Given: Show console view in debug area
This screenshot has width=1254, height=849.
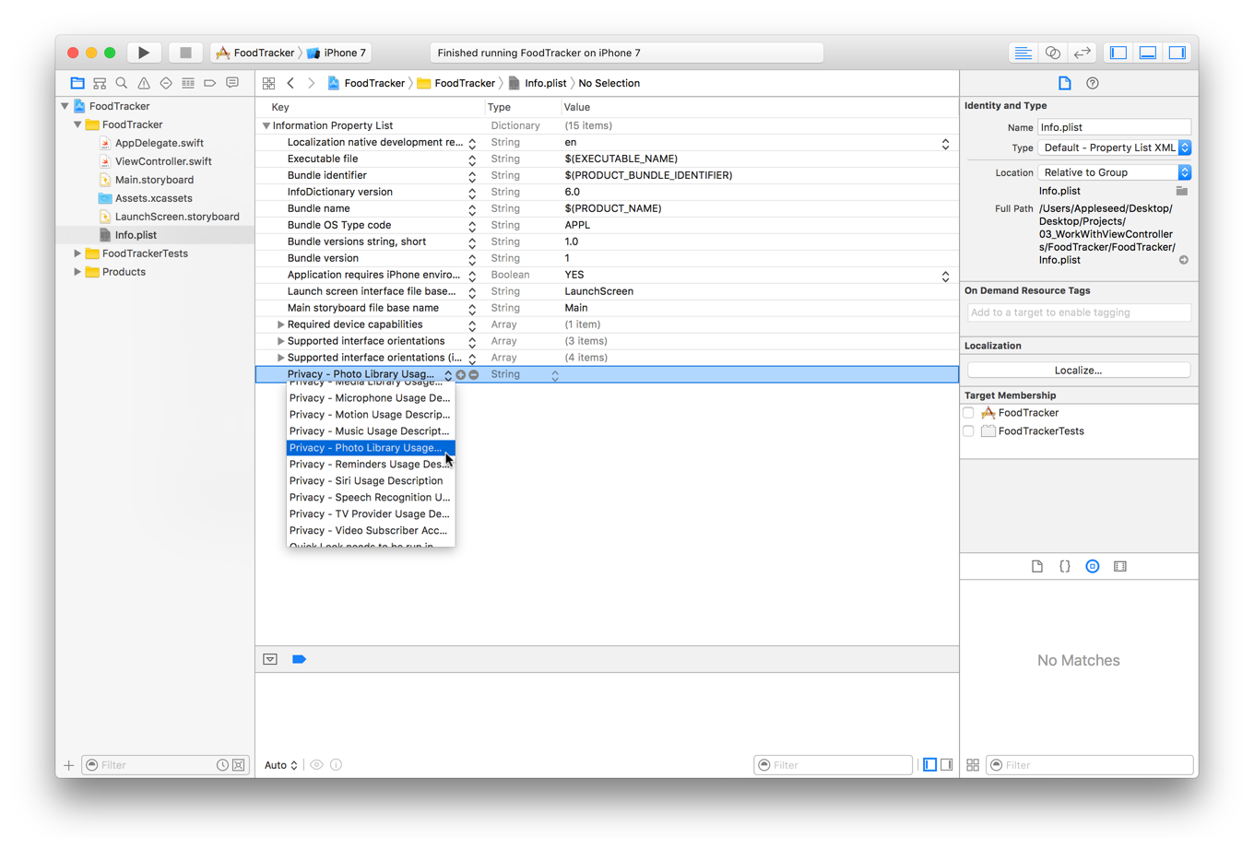Looking at the screenshot, I should tap(947, 764).
